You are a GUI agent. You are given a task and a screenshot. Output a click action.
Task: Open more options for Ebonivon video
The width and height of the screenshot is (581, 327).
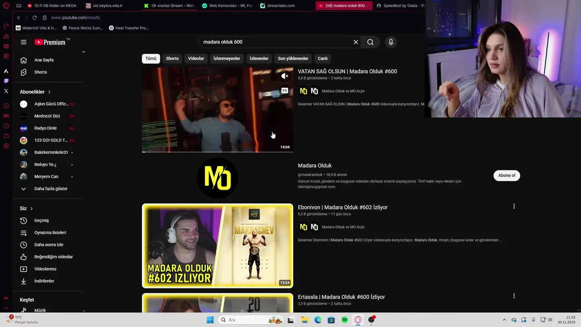(514, 207)
